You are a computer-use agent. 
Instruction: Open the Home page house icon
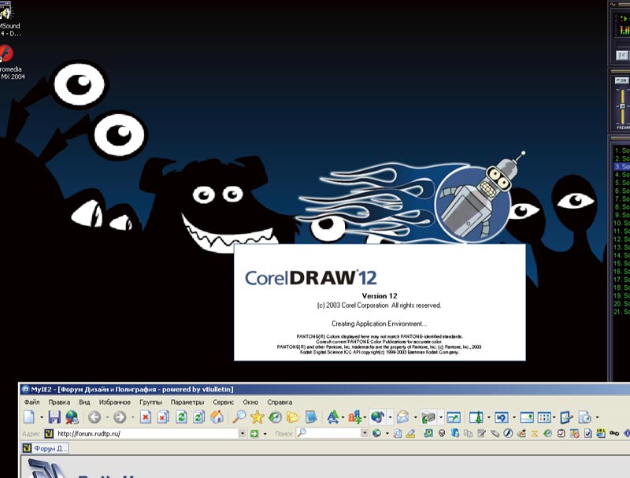coord(217,417)
